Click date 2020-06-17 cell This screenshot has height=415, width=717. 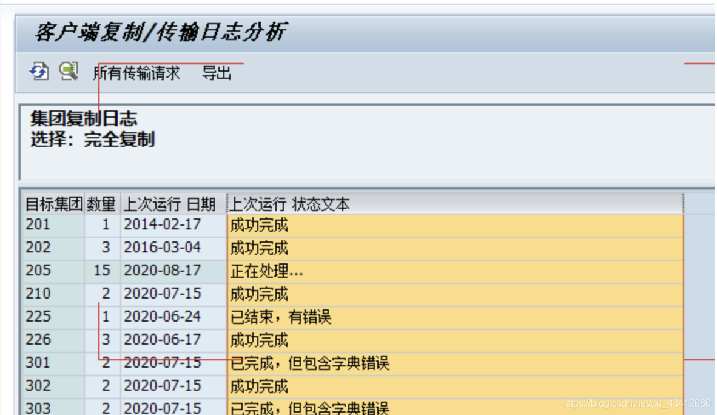[x=173, y=340]
